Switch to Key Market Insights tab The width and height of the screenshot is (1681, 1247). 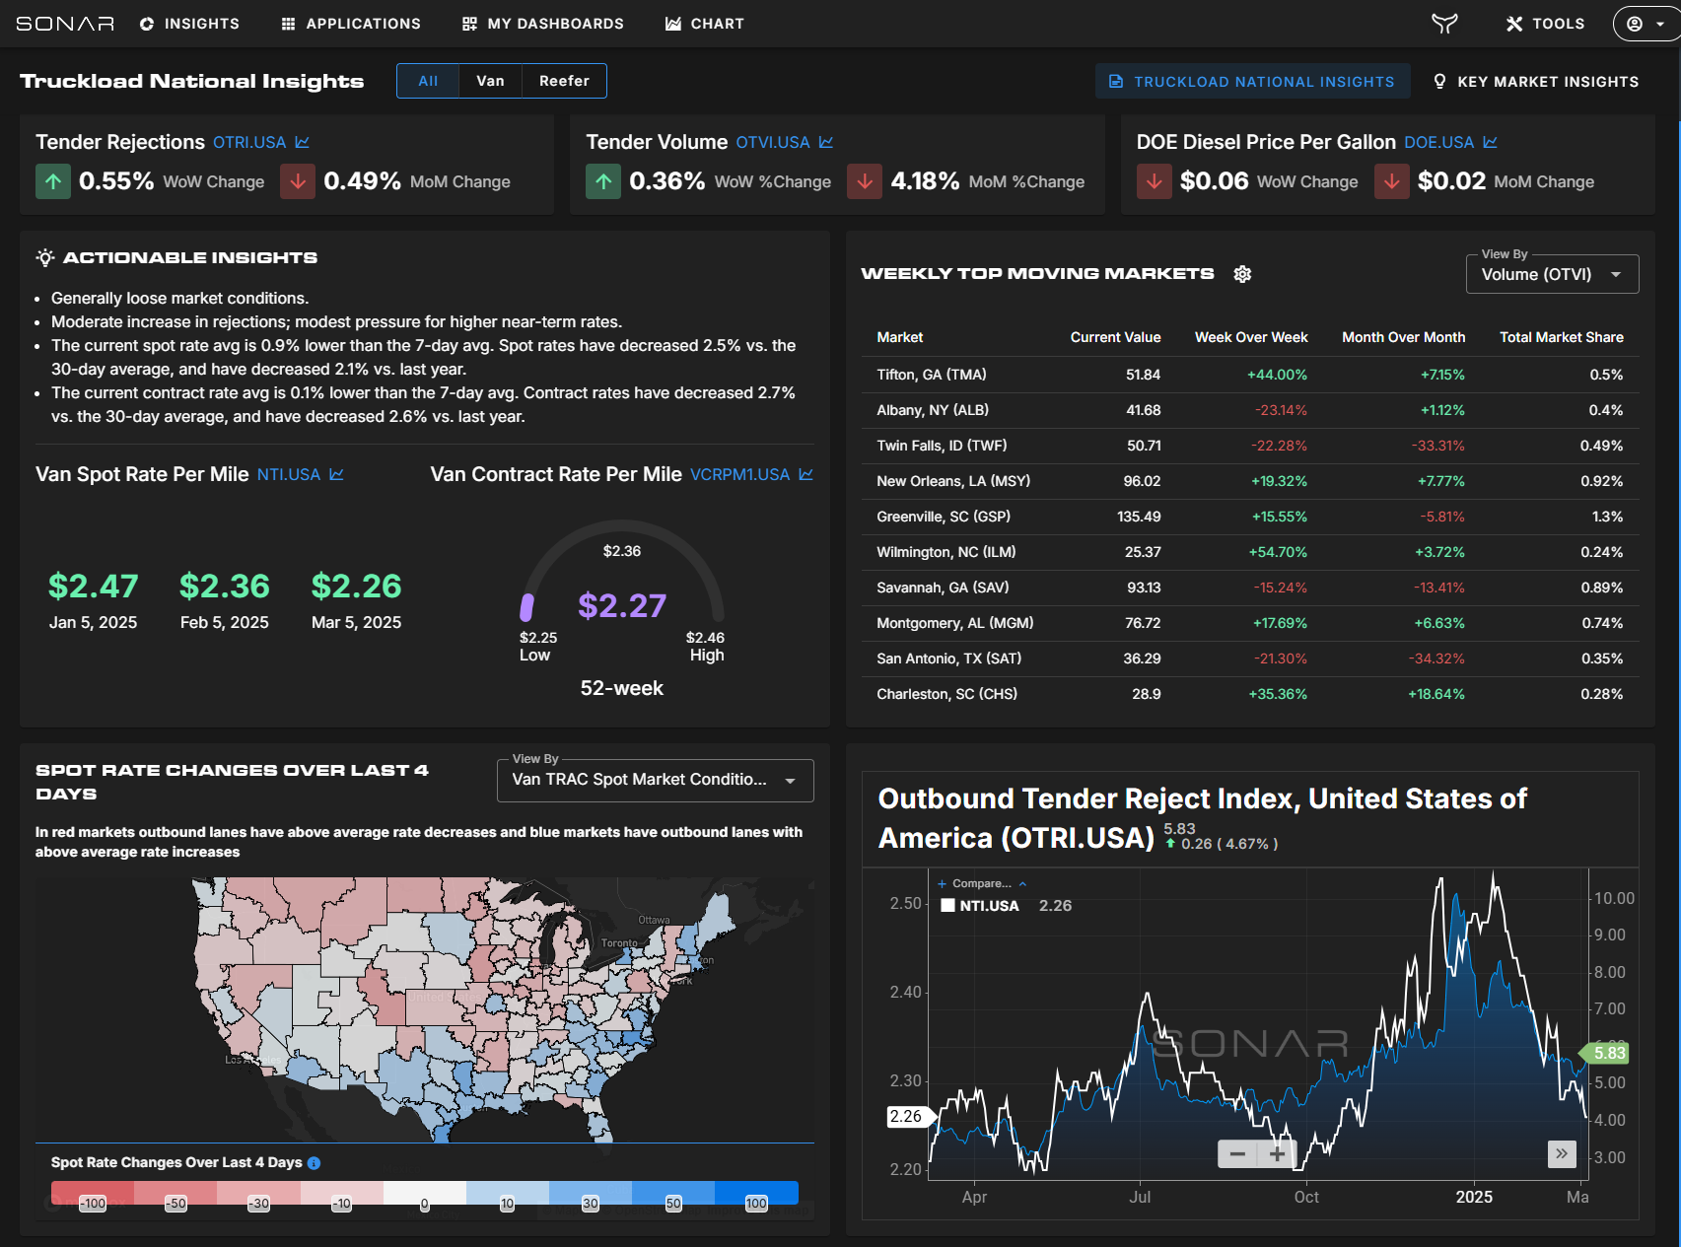(1535, 82)
